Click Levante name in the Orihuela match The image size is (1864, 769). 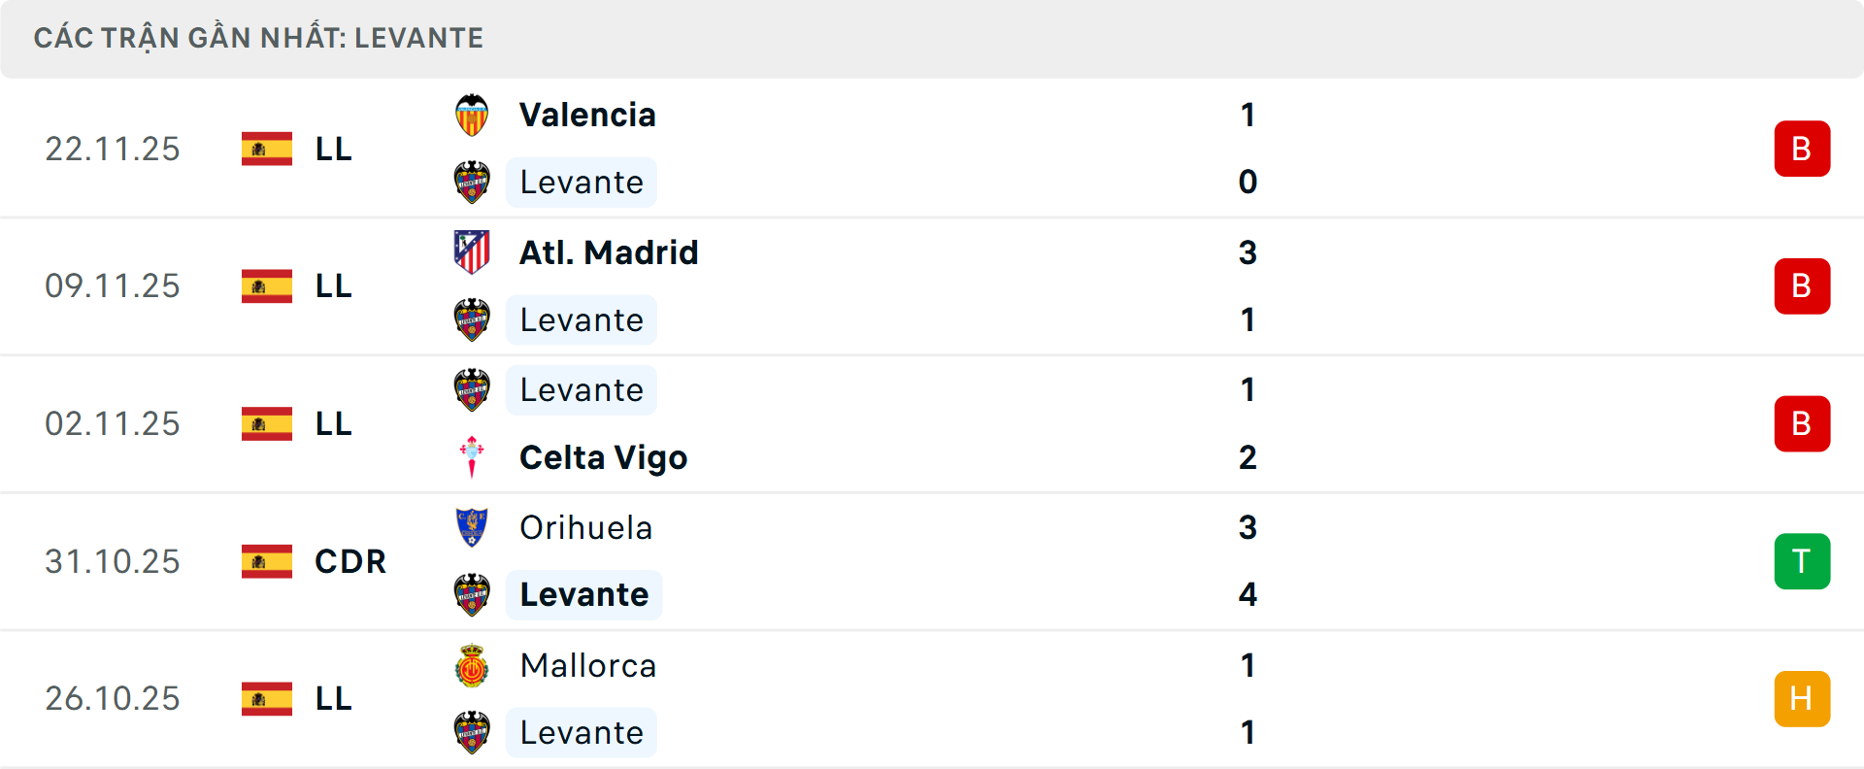click(583, 594)
